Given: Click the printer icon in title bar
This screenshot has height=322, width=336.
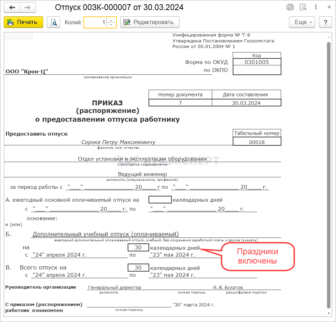Looking at the screenshot, I should point(290,7).
